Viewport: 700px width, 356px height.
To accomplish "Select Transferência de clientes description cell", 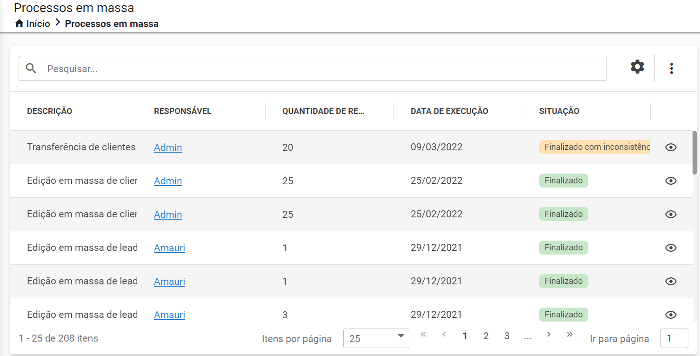I will click(x=81, y=147).
